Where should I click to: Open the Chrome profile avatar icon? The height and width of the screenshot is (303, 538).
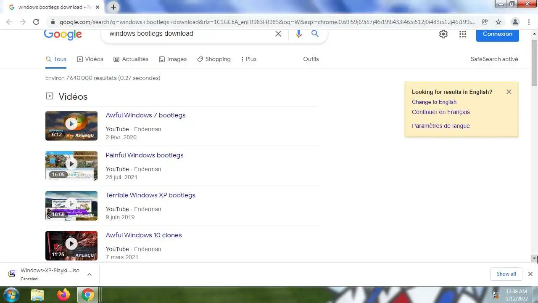coord(515,22)
